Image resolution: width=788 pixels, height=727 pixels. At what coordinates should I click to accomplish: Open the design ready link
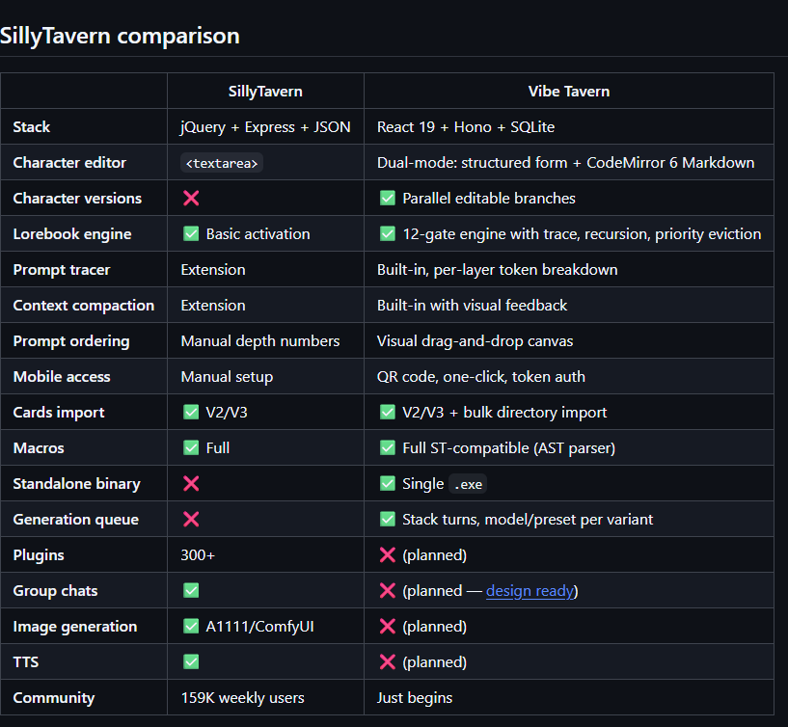click(530, 591)
